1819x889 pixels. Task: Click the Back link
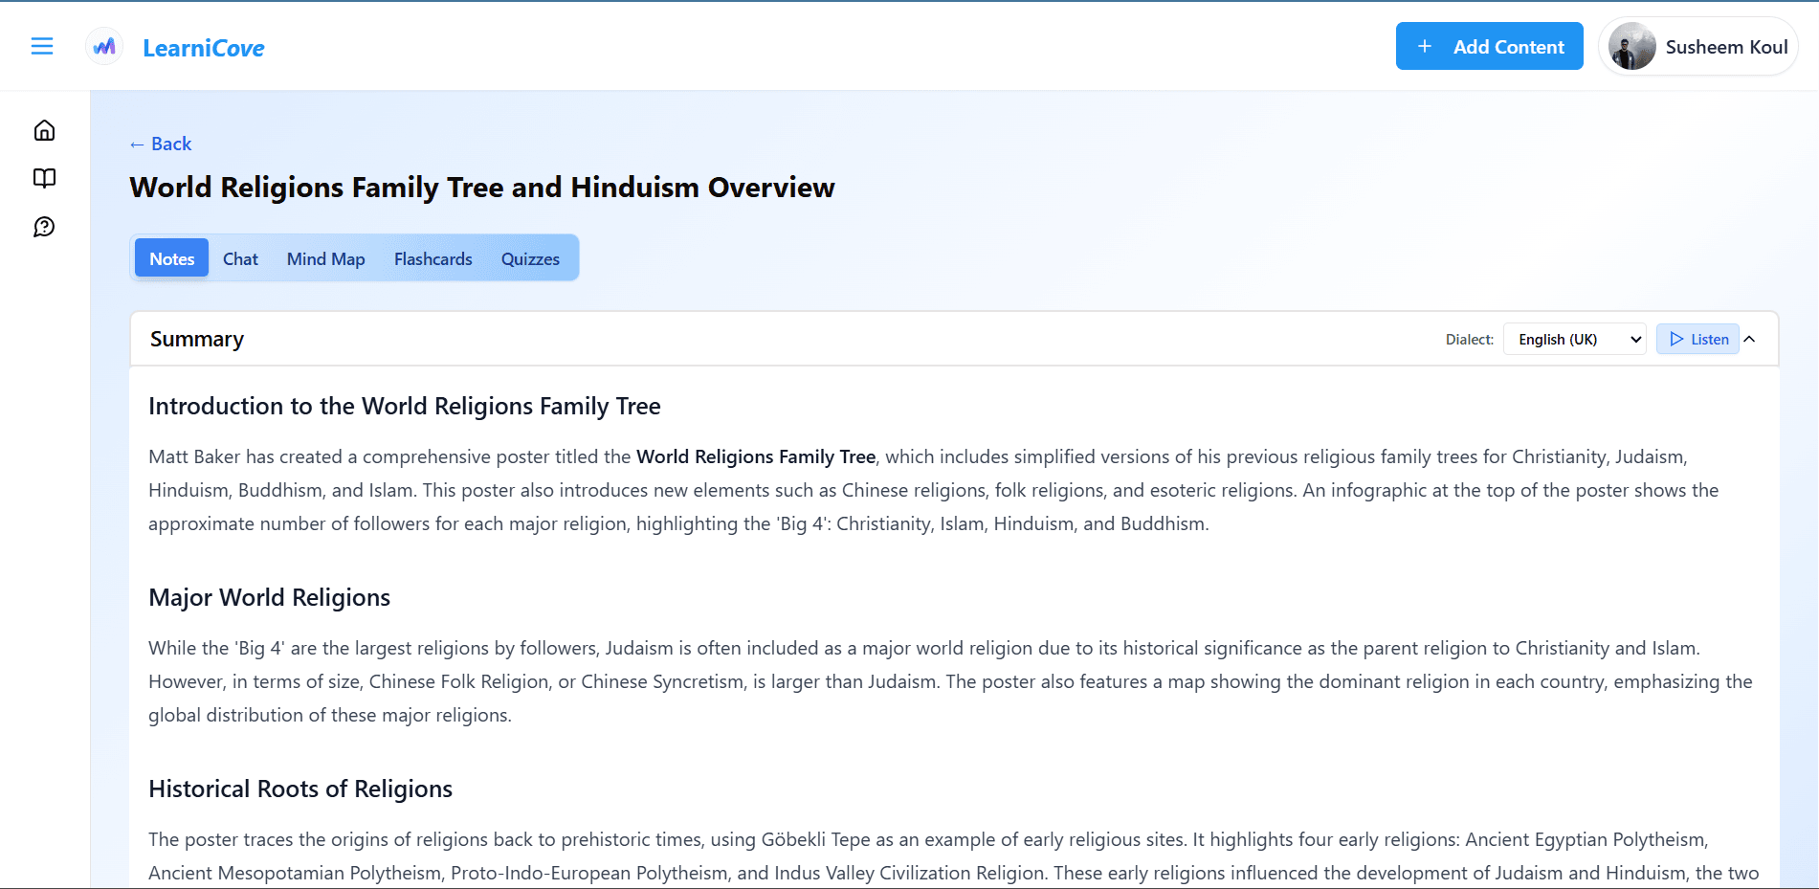[x=161, y=144]
